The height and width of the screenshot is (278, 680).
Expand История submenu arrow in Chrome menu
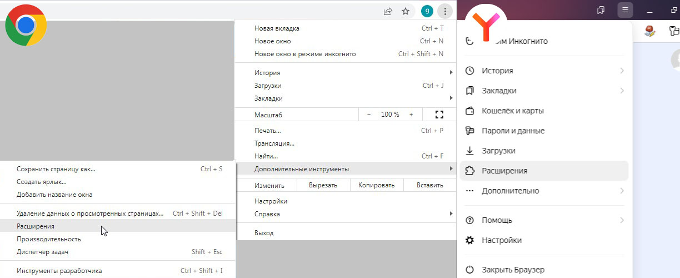(x=451, y=73)
